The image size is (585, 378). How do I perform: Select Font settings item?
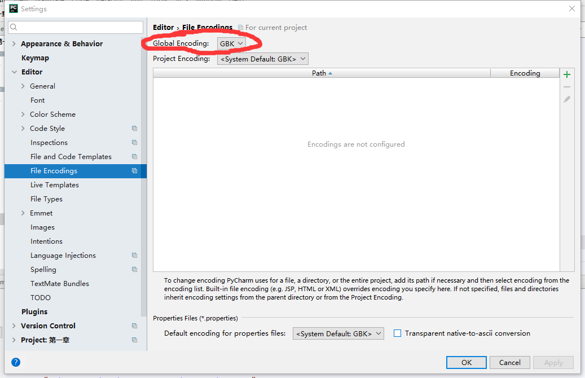coord(37,100)
